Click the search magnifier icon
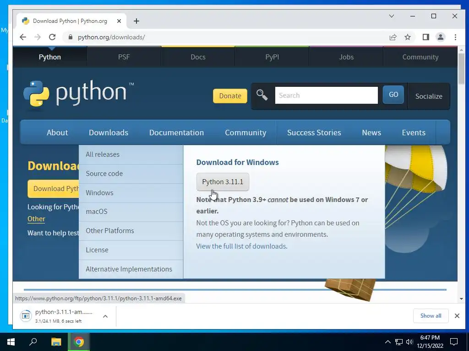This screenshot has height=351, width=469. coord(262,95)
